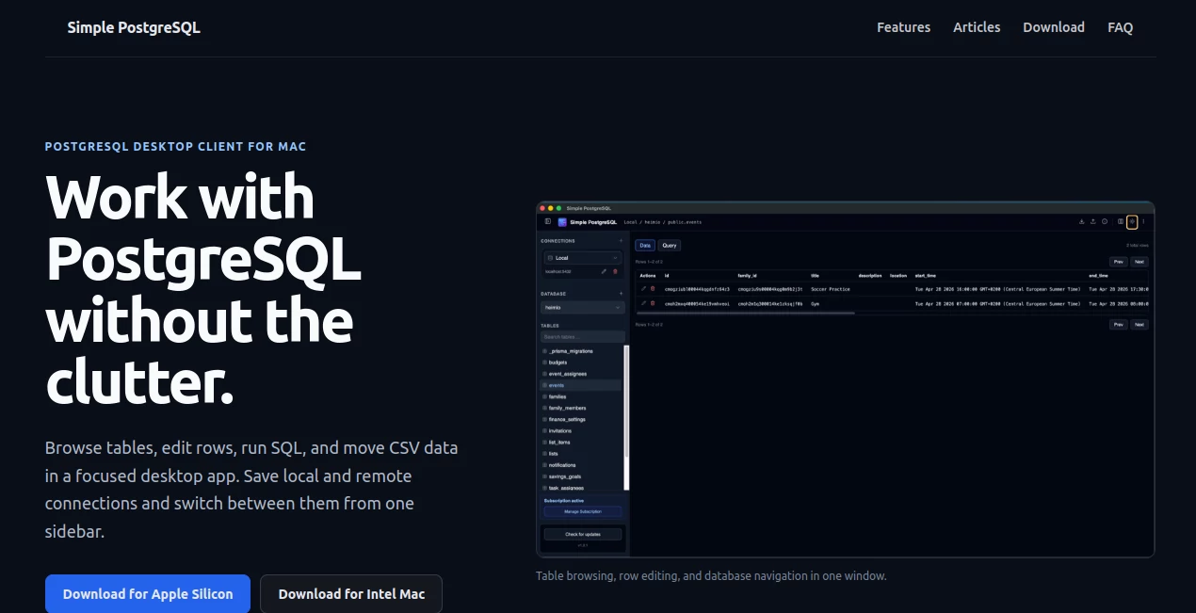Viewport: 1196px width, 613px height.
Task: Click the delete trash icon in the Soccer Practice row
Action: pos(653,288)
